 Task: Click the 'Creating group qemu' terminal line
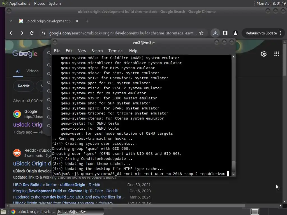91,149
